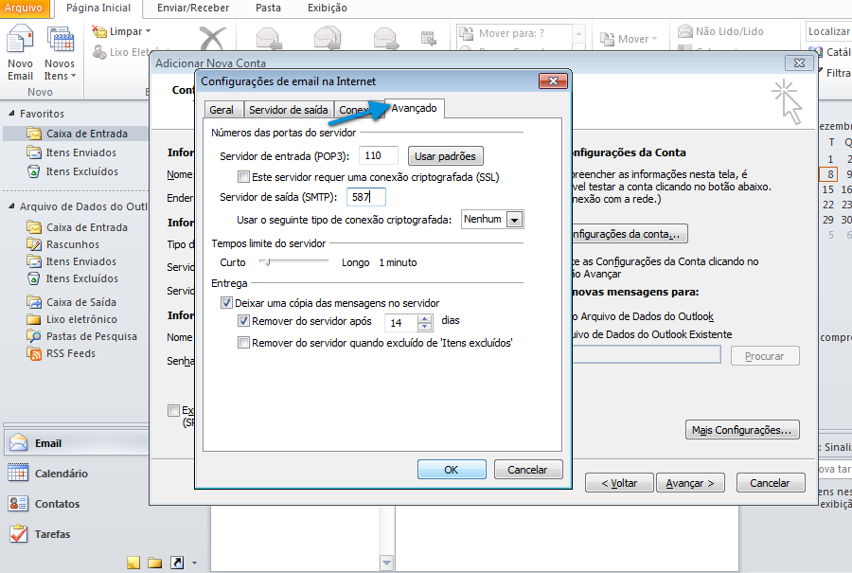Collapse Arquivo de Dados do Outlook tree
852x573 pixels.
coord(9,206)
